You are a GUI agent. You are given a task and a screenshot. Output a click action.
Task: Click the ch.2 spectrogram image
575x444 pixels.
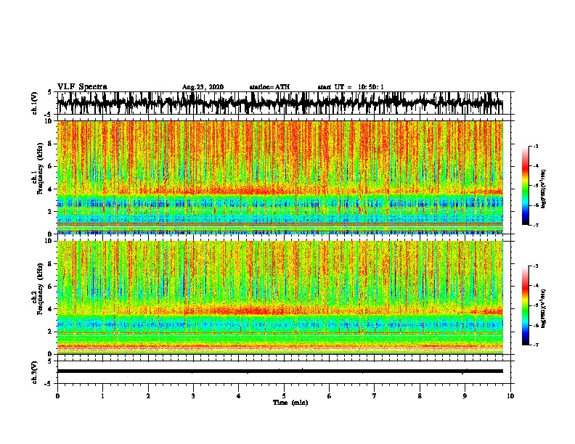(280, 297)
